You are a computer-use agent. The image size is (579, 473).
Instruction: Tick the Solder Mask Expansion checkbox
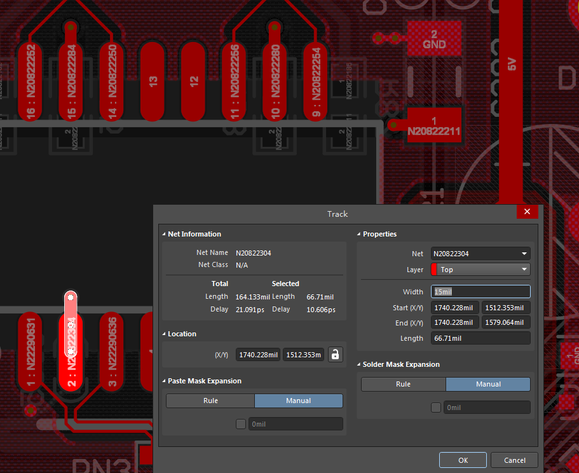[436, 408]
